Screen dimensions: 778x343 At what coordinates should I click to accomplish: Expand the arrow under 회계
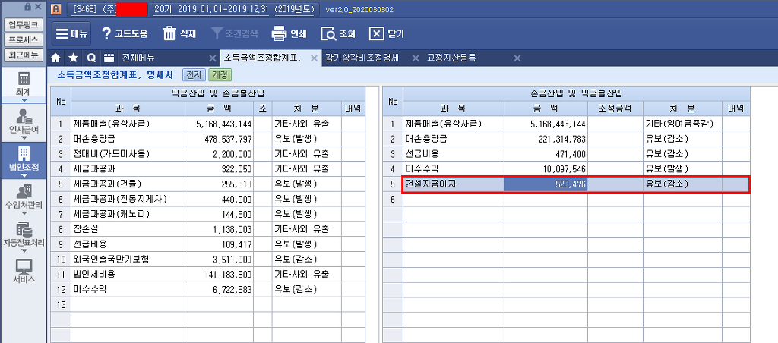click(x=24, y=99)
